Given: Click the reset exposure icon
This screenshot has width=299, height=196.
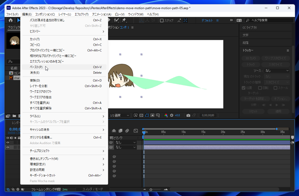Looking at the screenshot, I should pyautogui.click(x=172, y=115).
